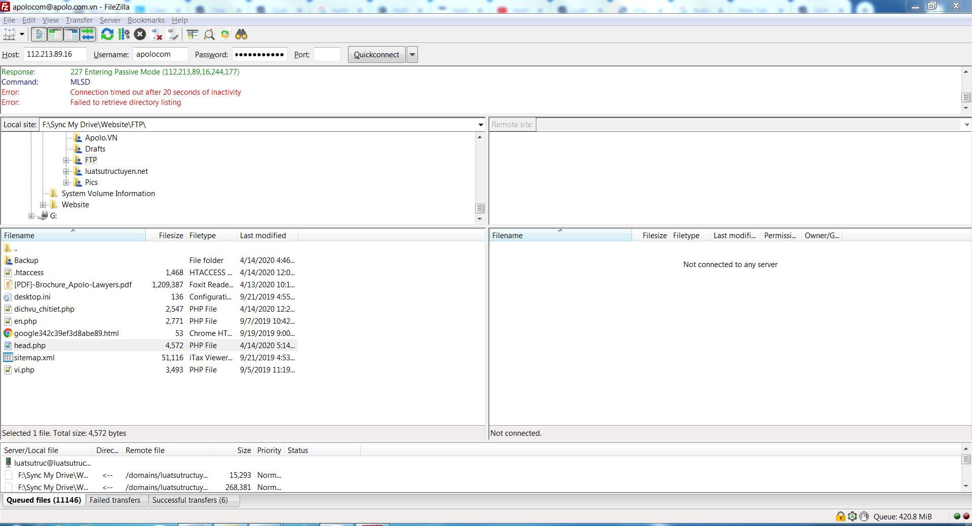Screen dimensions: 972x526
Task: Click the Quickconnect button
Action: [376, 55]
